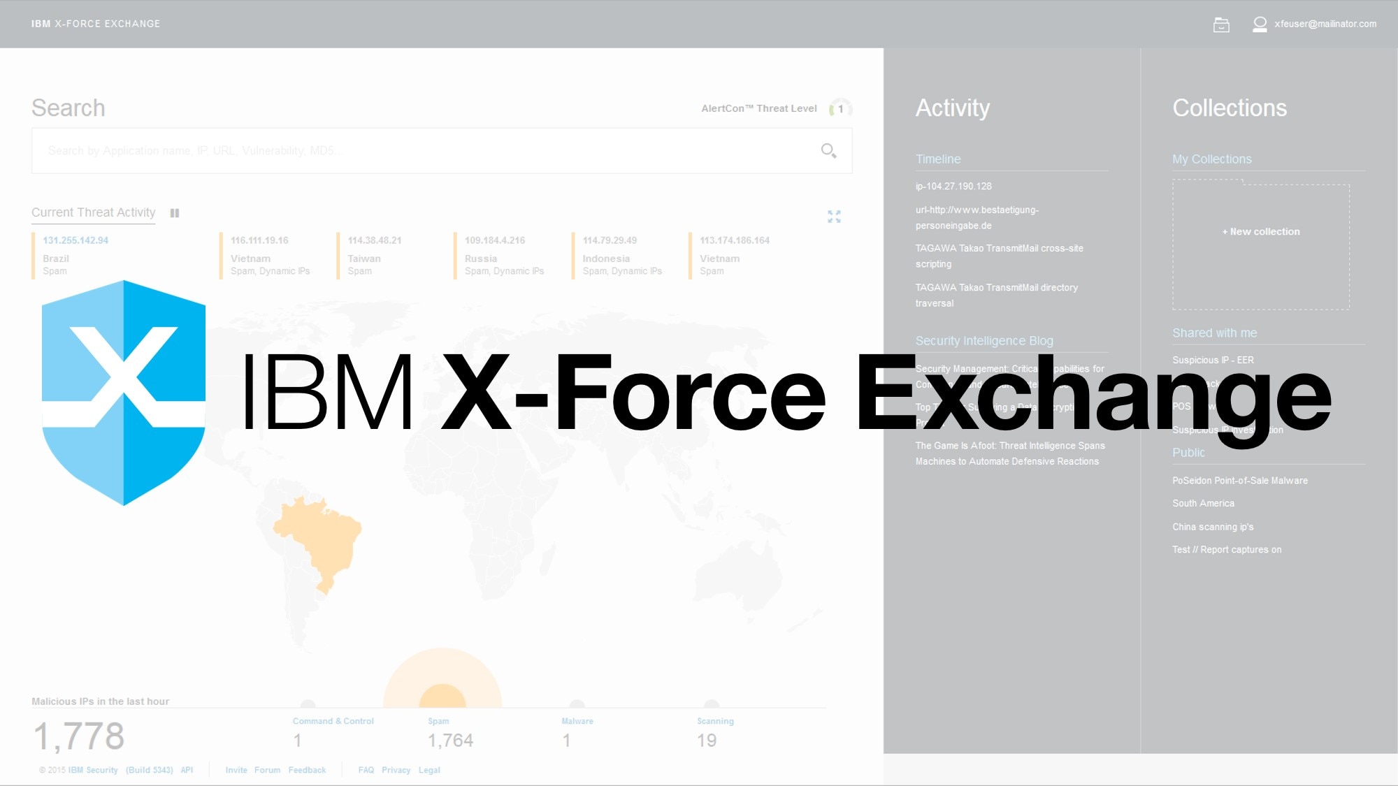Expand the threat map to fullscreen
1398x786 pixels.
point(834,217)
